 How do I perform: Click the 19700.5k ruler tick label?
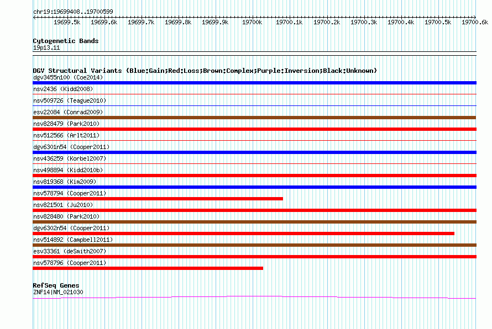click(x=438, y=22)
